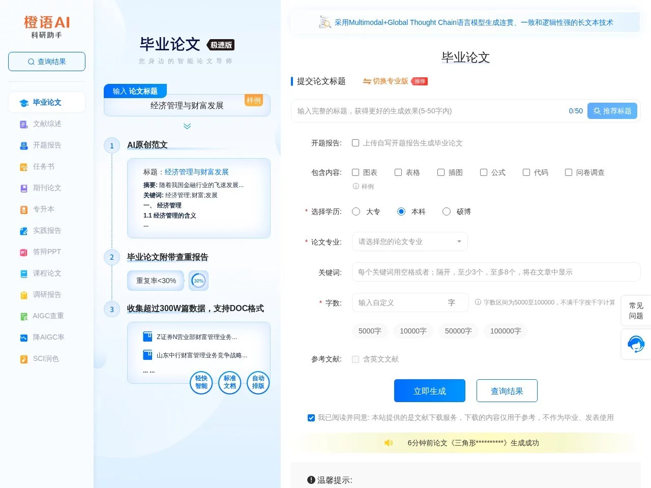This screenshot has width=651, height=488.
Task: Open the AIGC查重 tool icon
Action: pos(23,316)
